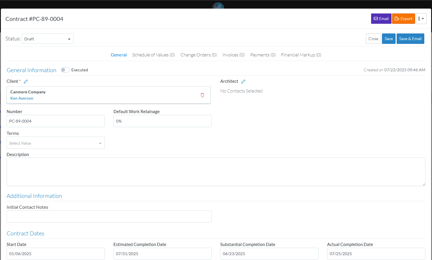Screen dimensions: 432x260
Task: Click the Estimated Completion Date field
Action: 163,254
